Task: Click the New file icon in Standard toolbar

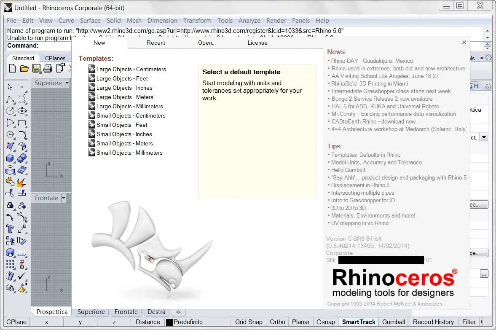Action: [x=12, y=68]
